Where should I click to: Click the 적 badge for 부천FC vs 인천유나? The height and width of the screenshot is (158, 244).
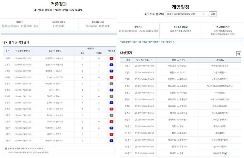pos(111,109)
